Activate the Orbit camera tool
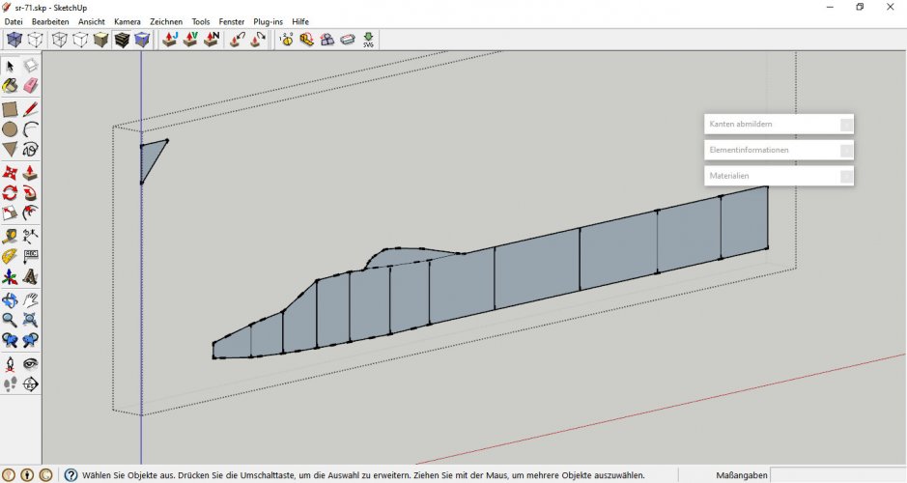Screen dimensions: 907x483 click(x=10, y=298)
